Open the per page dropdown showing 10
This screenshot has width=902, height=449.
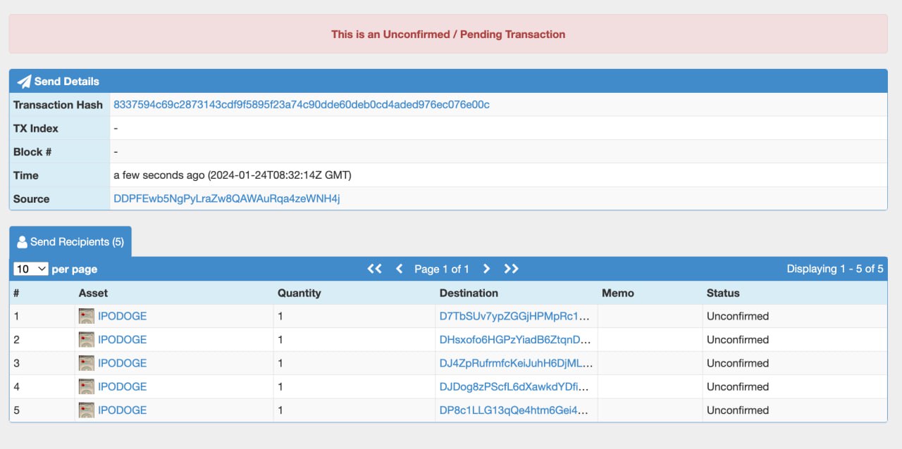pos(31,269)
